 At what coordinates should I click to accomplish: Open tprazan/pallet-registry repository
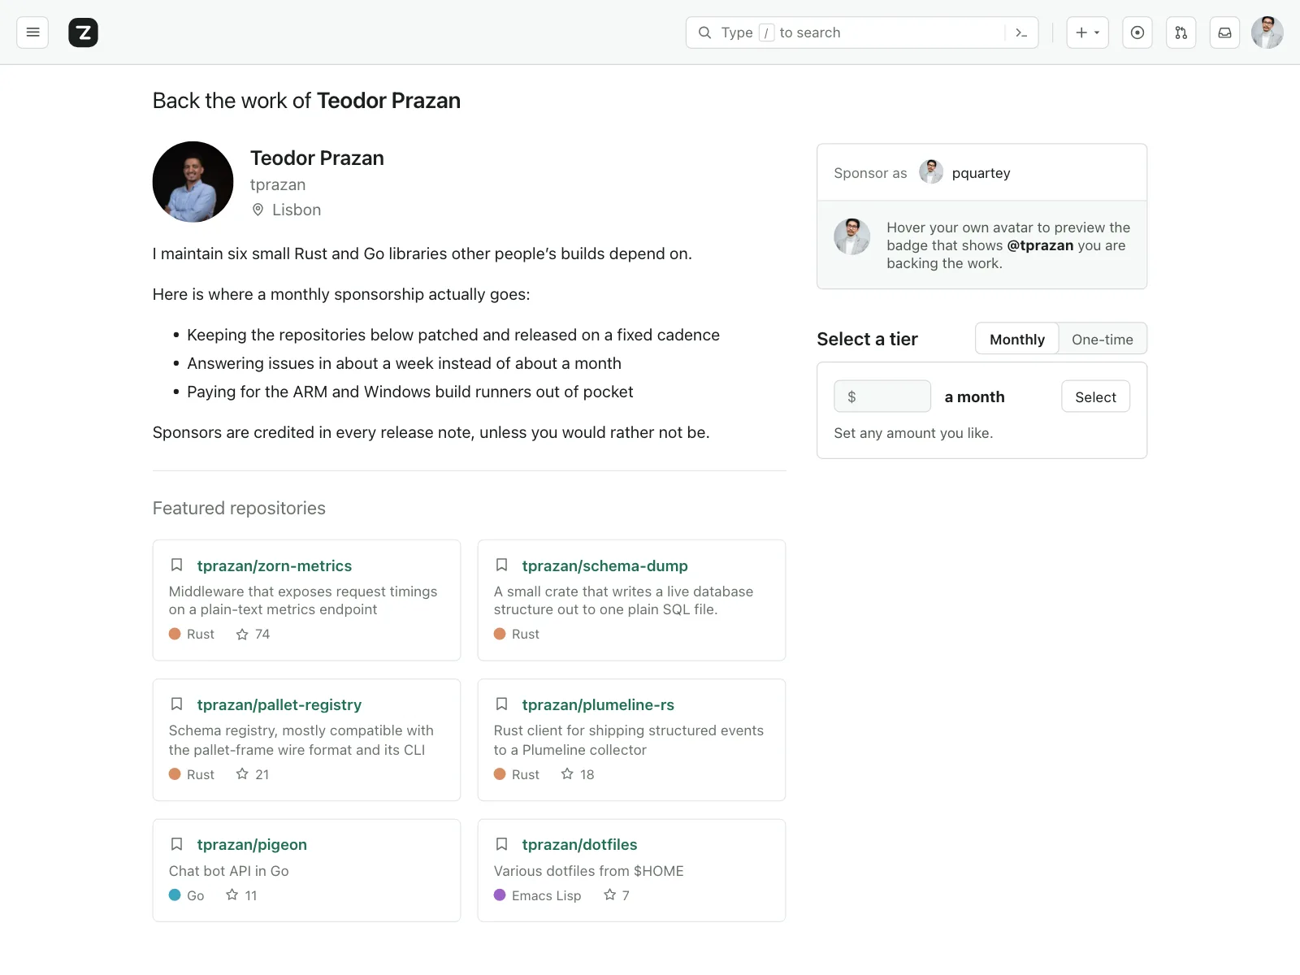pos(279,704)
